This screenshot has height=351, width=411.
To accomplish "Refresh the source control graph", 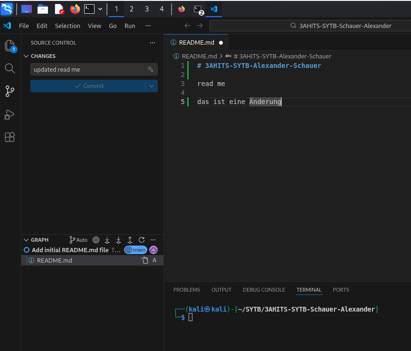I will tap(142, 240).
